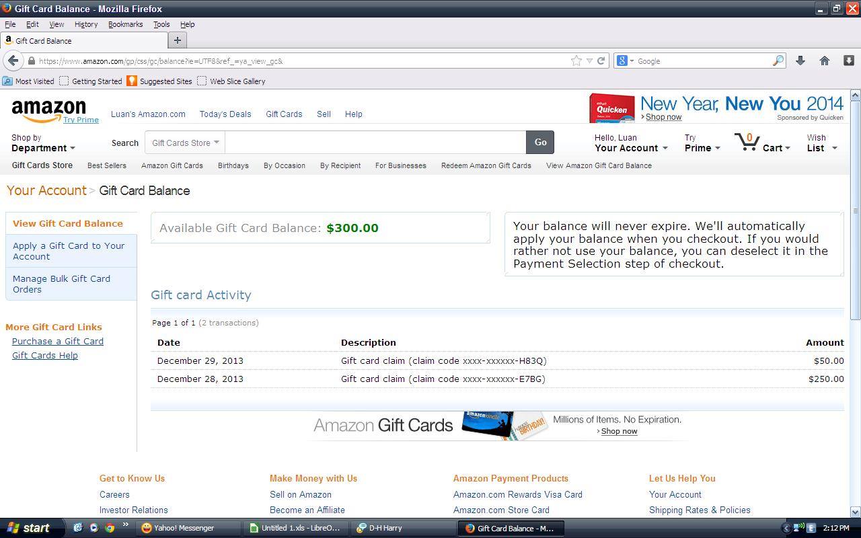Open the dark download box icon at the toolbar end
The width and height of the screenshot is (861, 538).
click(x=849, y=61)
